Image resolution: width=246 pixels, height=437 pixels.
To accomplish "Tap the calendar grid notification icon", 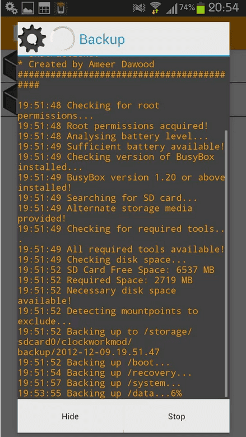I will pyautogui.click(x=44, y=8).
